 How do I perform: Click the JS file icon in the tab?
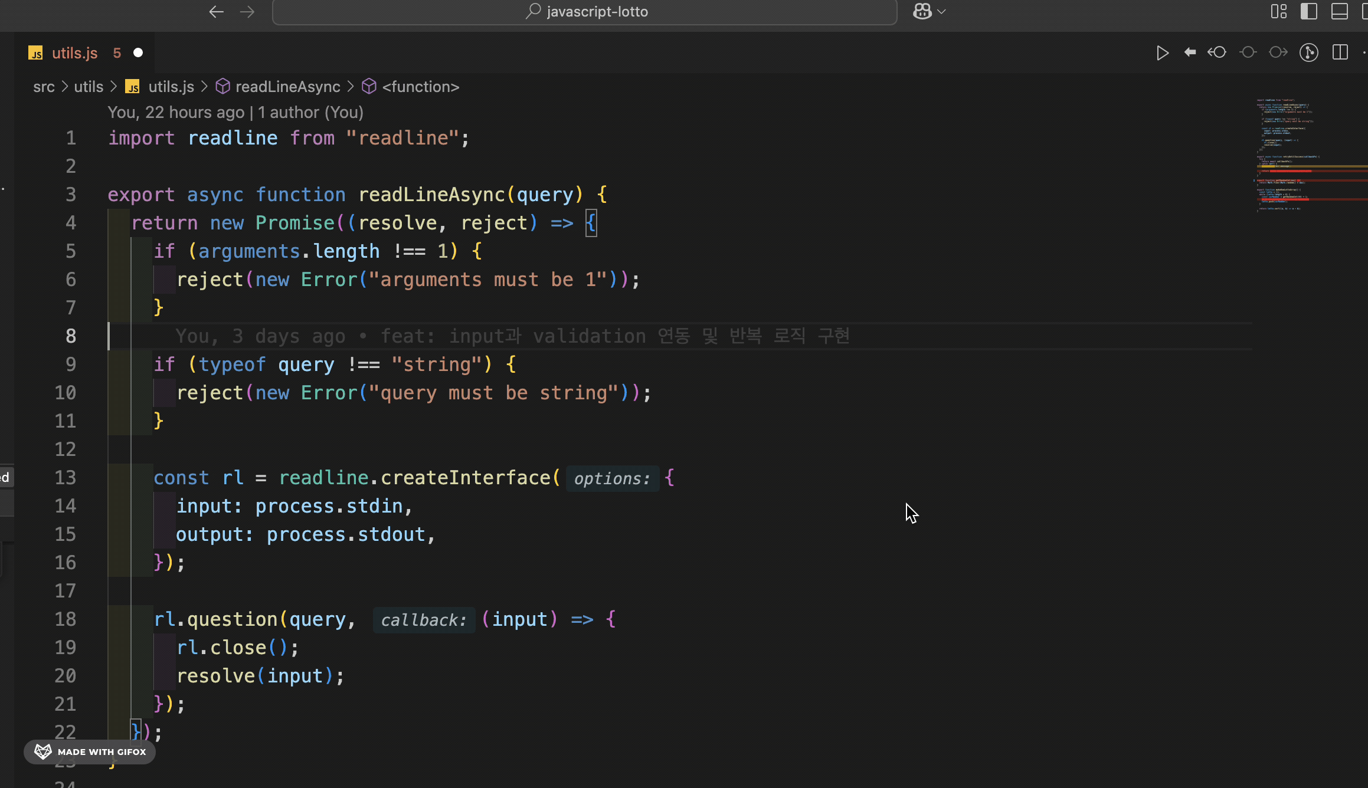35,53
